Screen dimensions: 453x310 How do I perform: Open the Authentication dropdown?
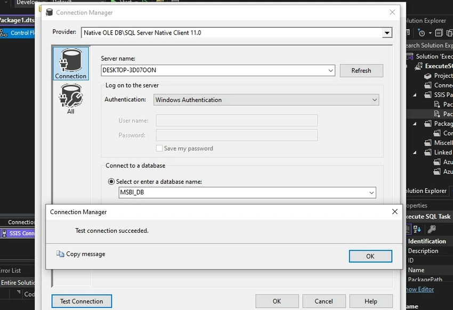[375, 100]
